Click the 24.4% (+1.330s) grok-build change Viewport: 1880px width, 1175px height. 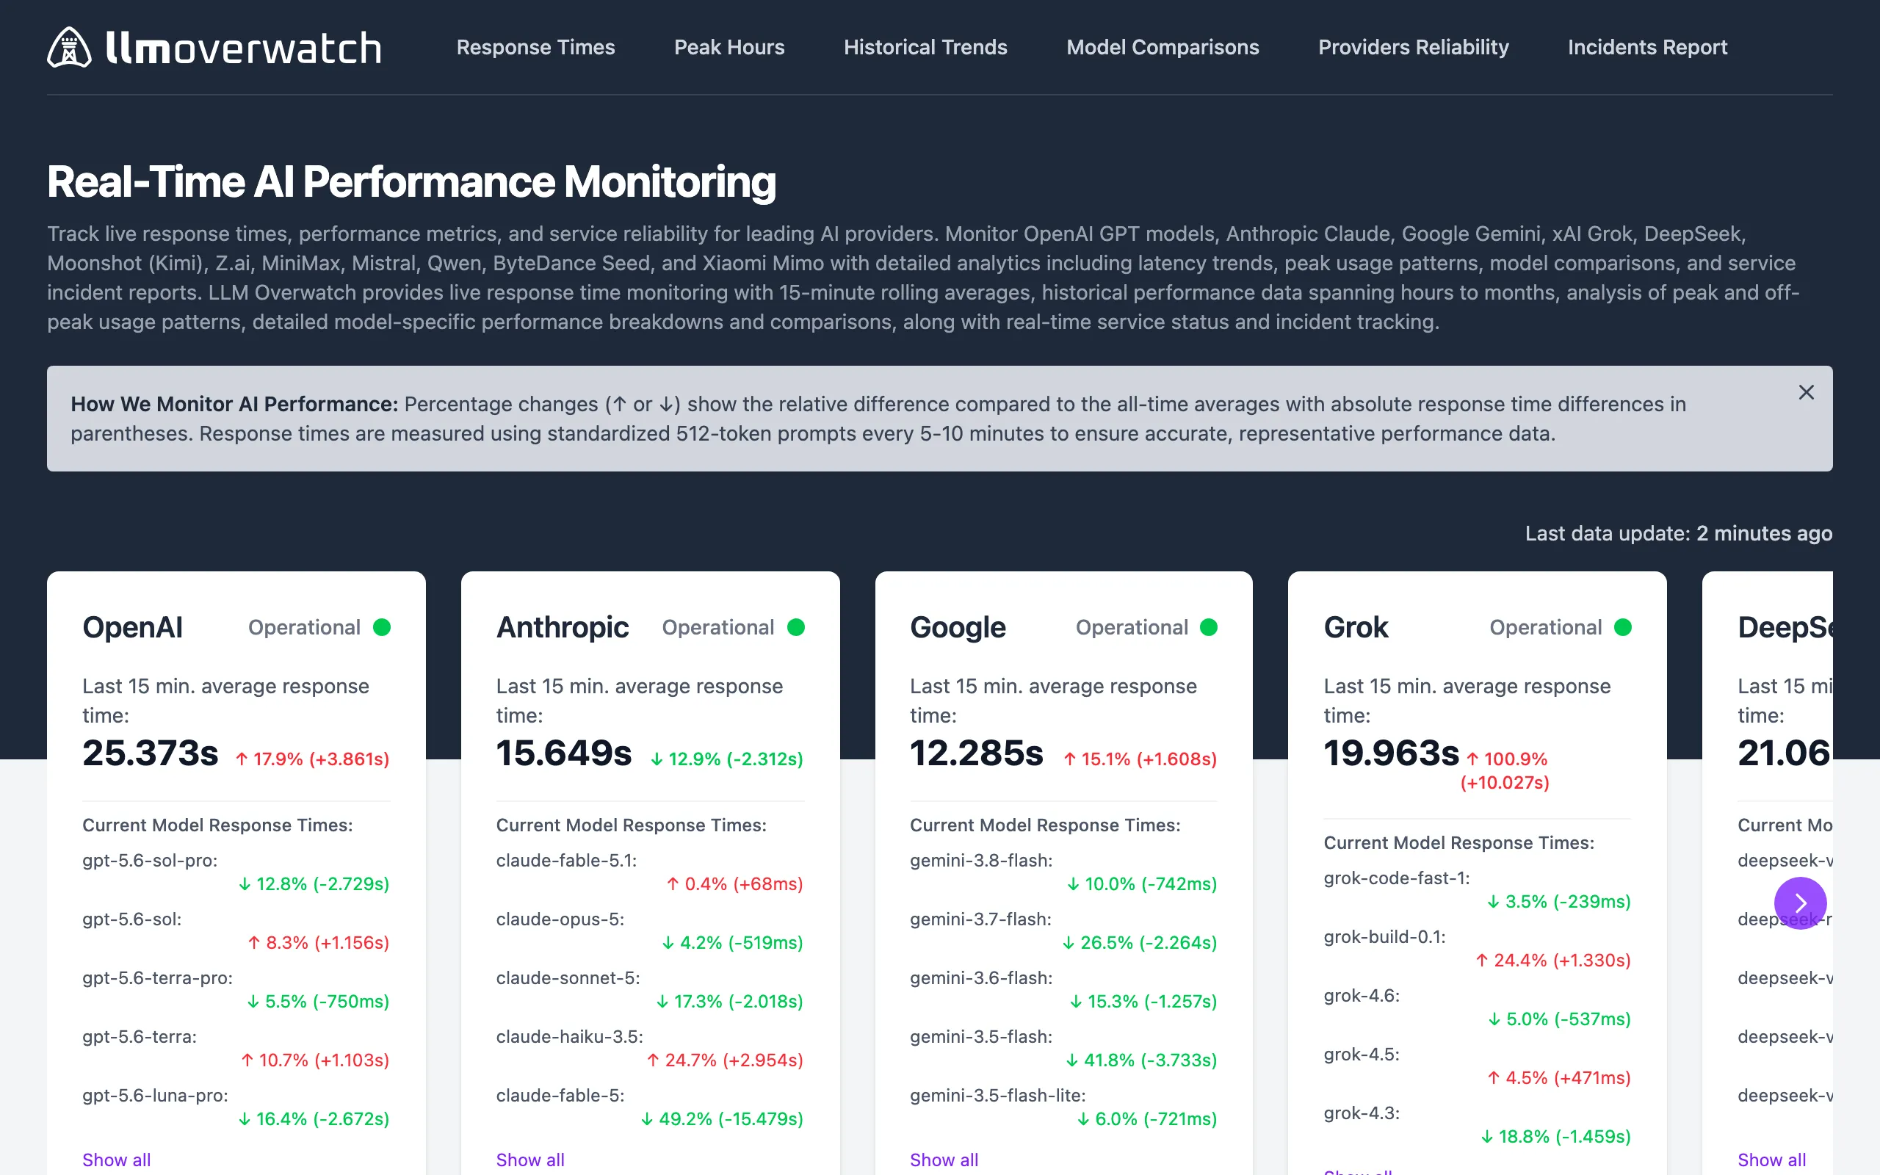coord(1553,960)
